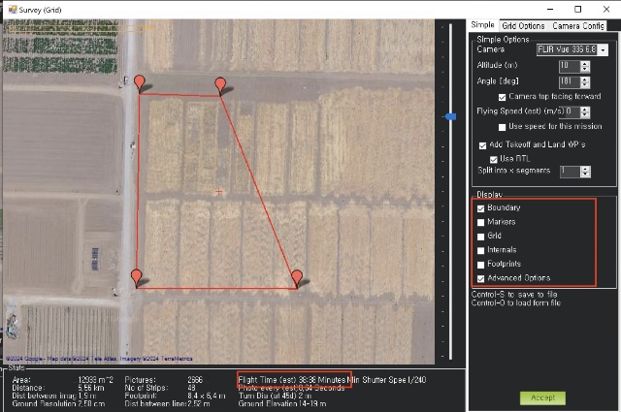Click the orange center cross on map

tap(219, 192)
